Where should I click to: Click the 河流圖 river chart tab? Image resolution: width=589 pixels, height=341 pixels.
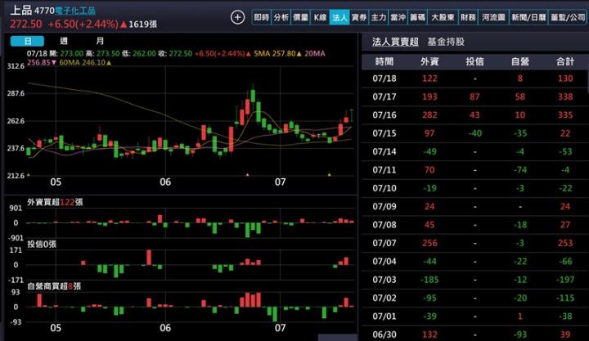pyautogui.click(x=493, y=17)
